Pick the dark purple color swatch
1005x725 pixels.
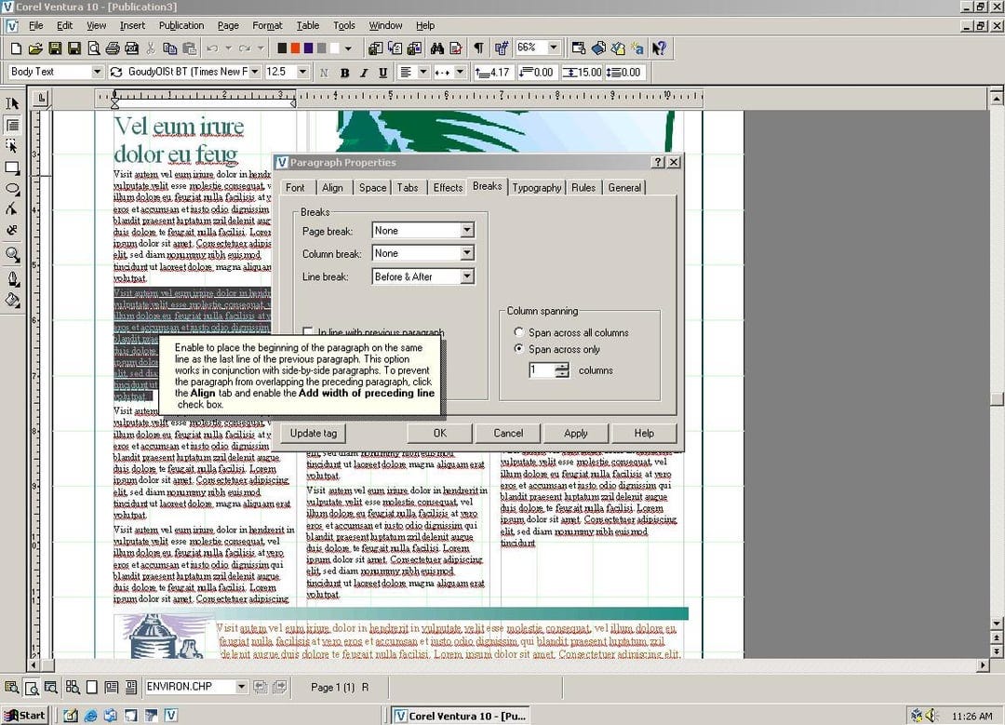click(308, 48)
